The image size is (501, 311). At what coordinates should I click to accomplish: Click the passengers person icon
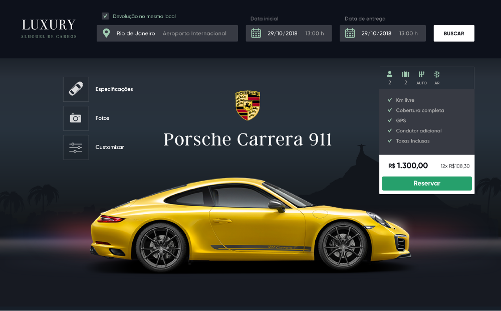[x=389, y=74]
